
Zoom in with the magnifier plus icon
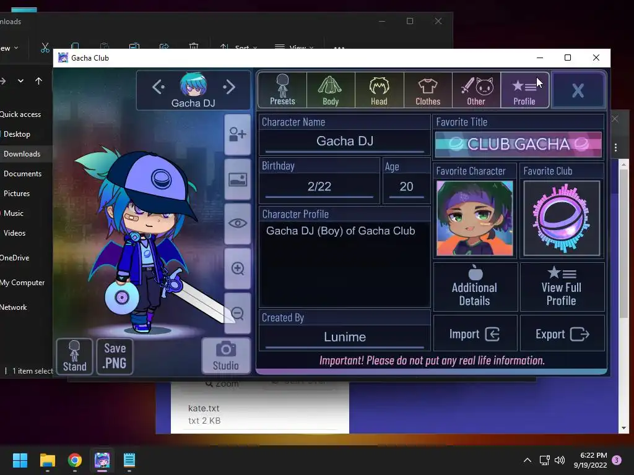coord(237,268)
